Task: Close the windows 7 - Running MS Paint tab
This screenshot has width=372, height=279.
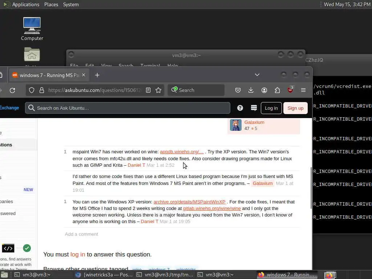Action: (x=84, y=75)
